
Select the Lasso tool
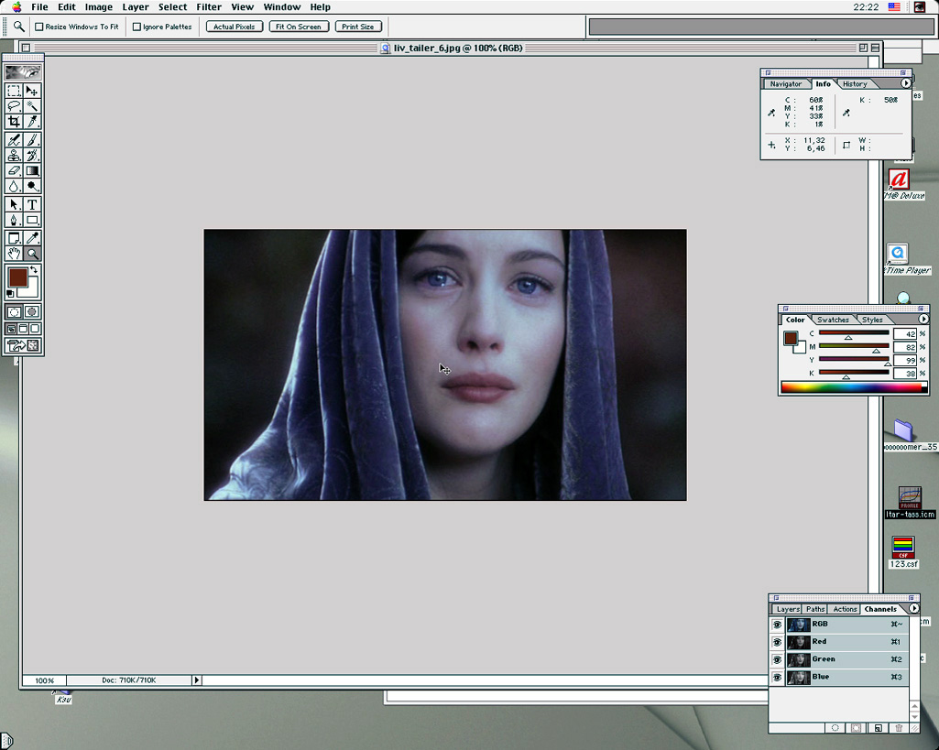(x=14, y=106)
